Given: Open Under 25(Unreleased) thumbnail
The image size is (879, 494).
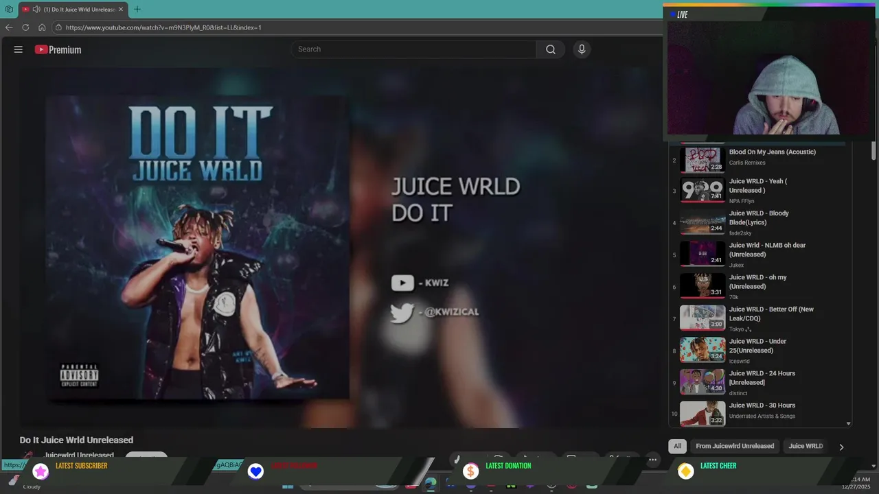Looking at the screenshot, I should (x=703, y=351).
